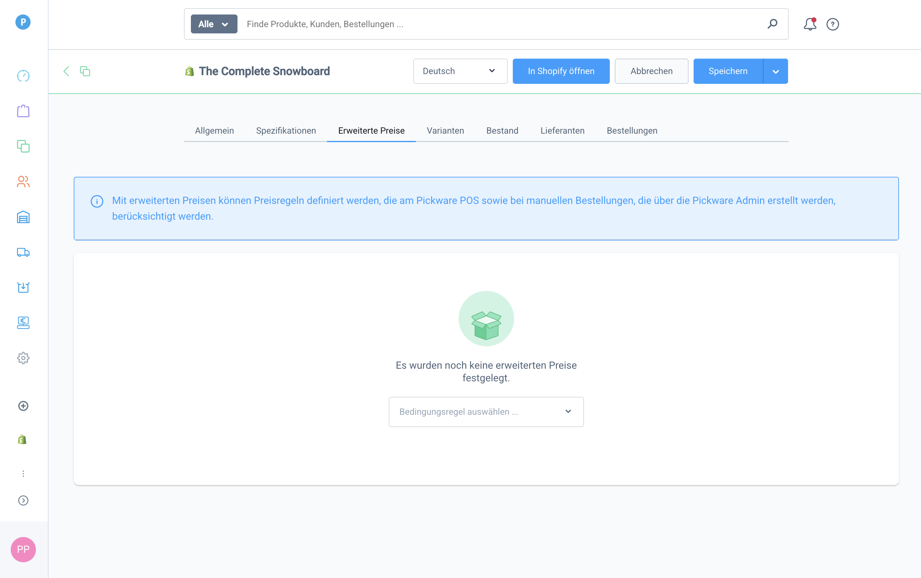
Task: Open the Speichern split-button arrow
Action: [x=775, y=71]
